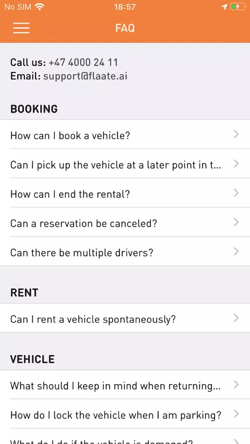250x444 pixels.
Task: Open 'What should I keep in mind when returning'
Action: pos(125,385)
